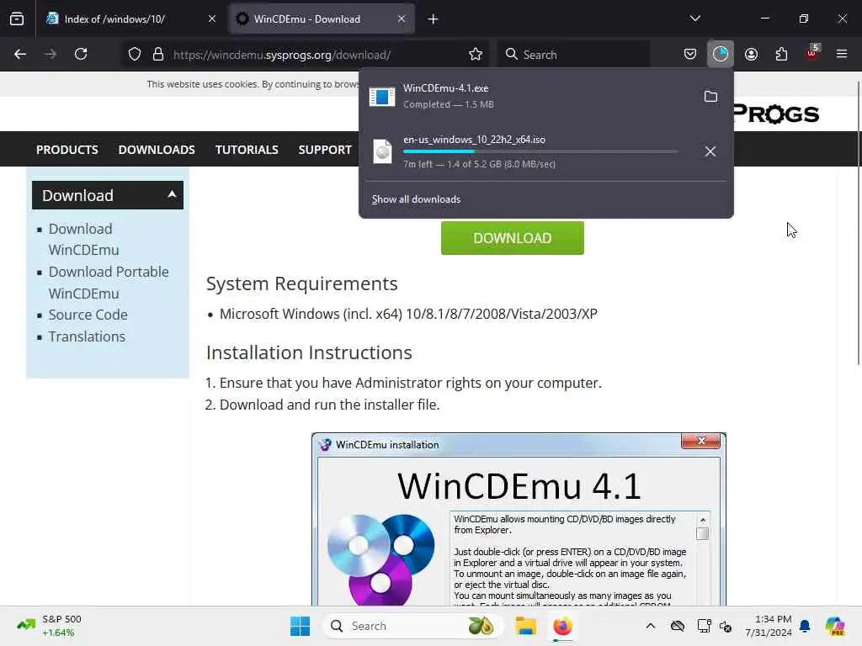The height and width of the screenshot is (646, 862).
Task: Open File Explorer from taskbar
Action: click(x=525, y=626)
